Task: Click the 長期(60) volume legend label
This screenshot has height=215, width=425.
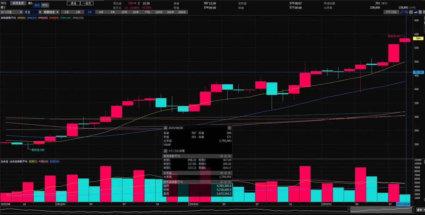Action: point(55,162)
